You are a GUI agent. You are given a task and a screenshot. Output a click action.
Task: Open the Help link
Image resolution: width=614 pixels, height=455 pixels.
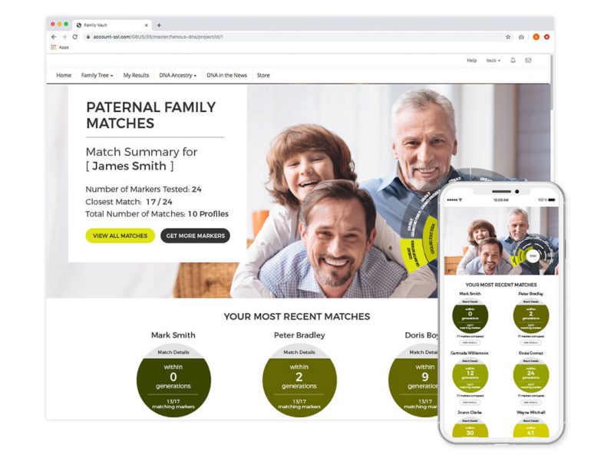point(472,61)
